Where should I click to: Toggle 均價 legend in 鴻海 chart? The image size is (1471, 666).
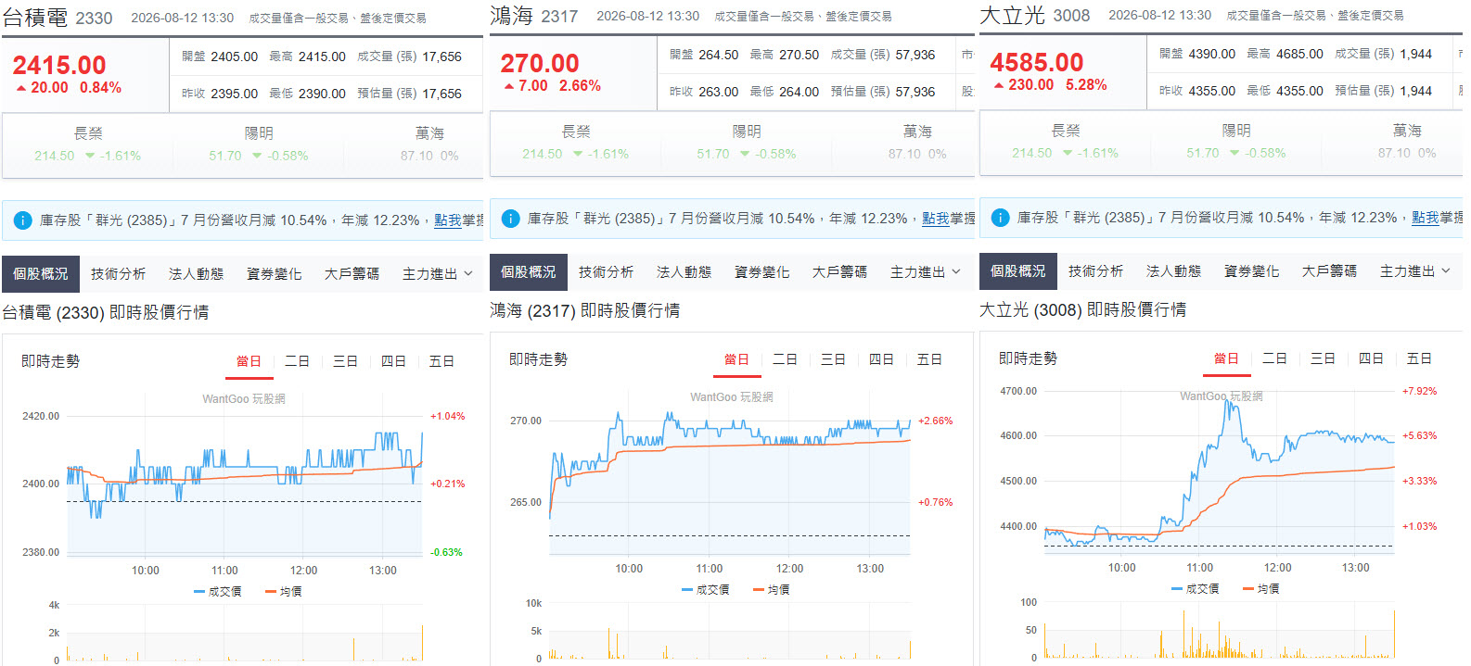pyautogui.click(x=772, y=589)
